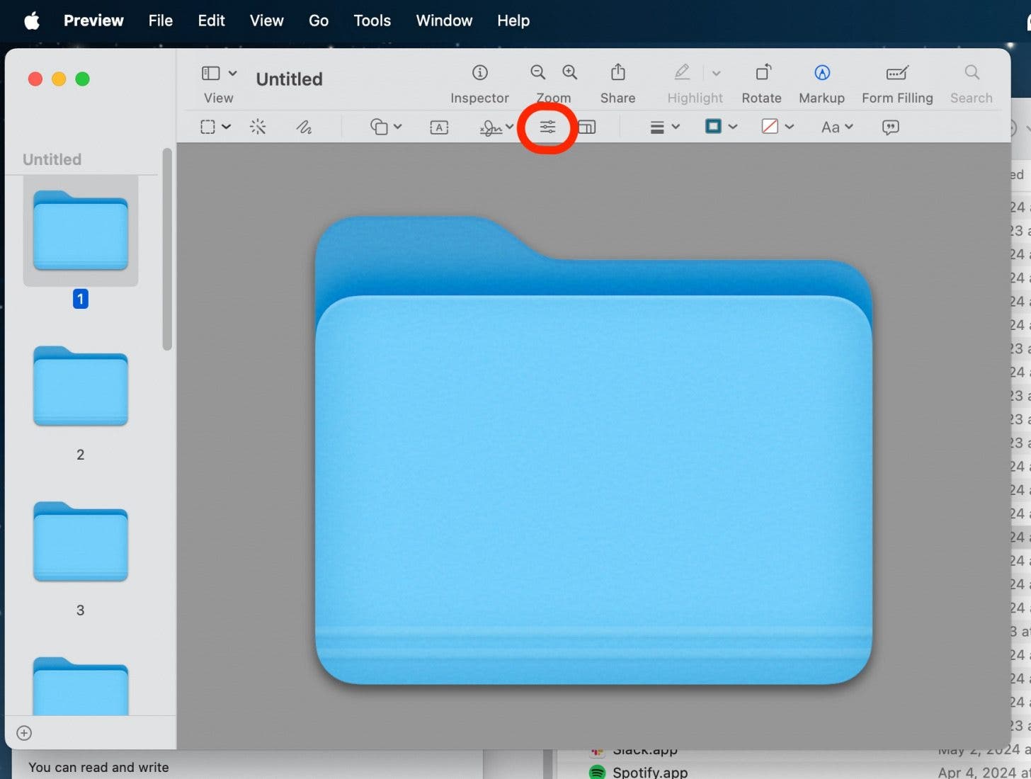Image resolution: width=1031 pixels, height=779 pixels.
Task: Click the Adjust Color sliders icon
Action: tap(547, 127)
